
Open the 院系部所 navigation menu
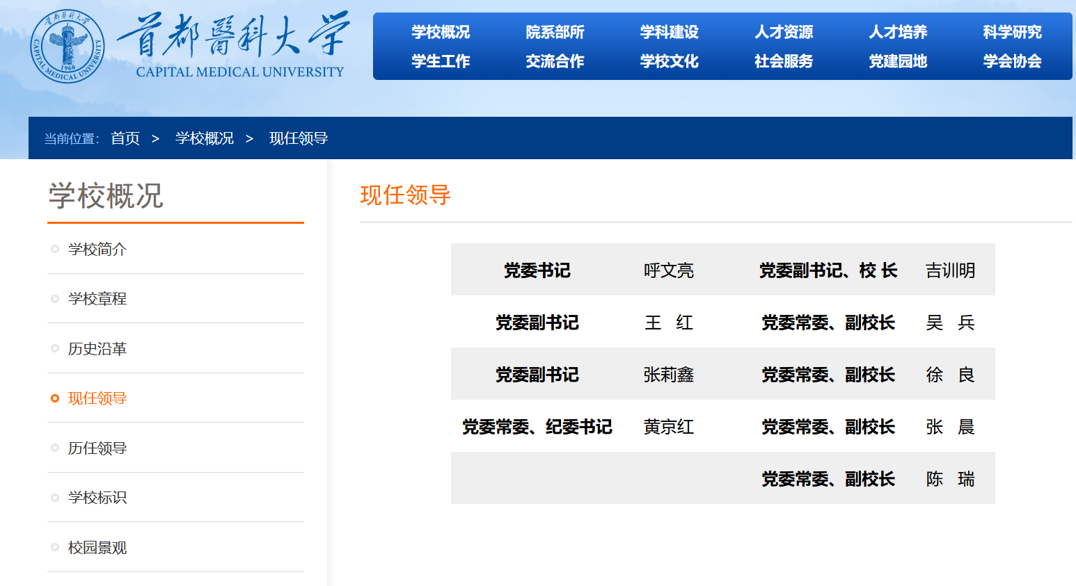tap(555, 32)
